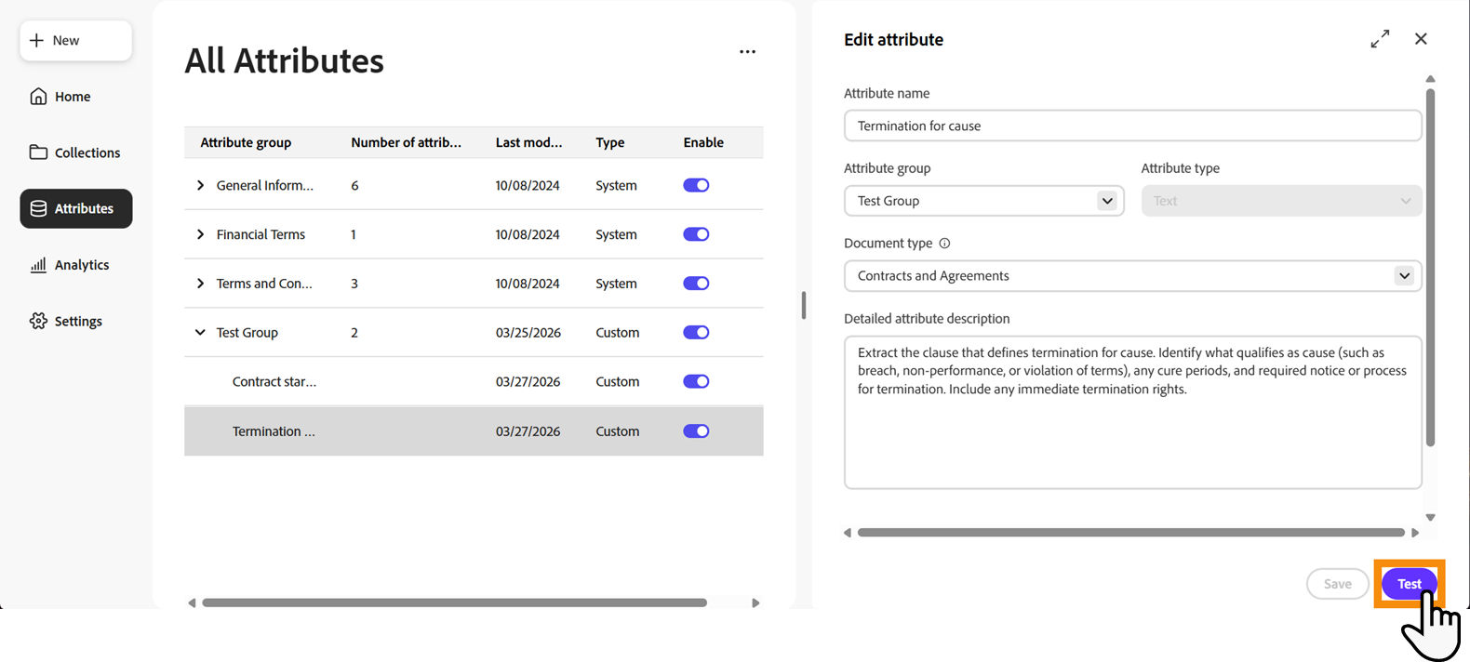
Task: Click the Test Group name text
Action: tap(247, 333)
